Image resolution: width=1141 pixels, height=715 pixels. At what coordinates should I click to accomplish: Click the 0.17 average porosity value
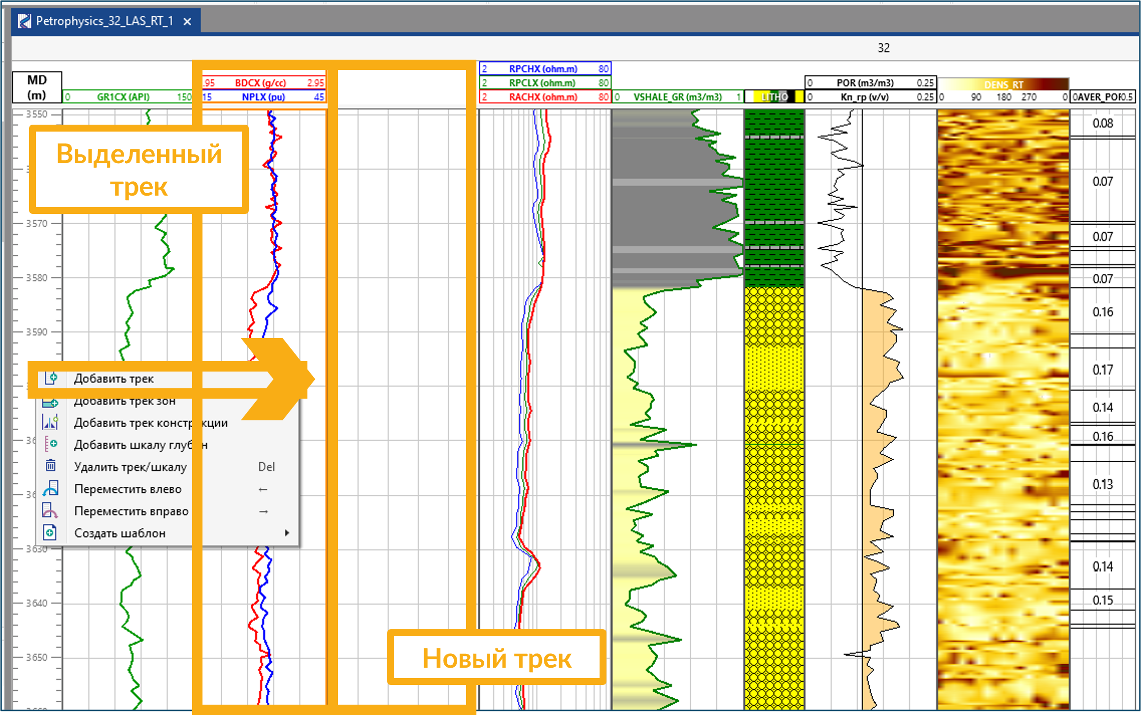1103,370
